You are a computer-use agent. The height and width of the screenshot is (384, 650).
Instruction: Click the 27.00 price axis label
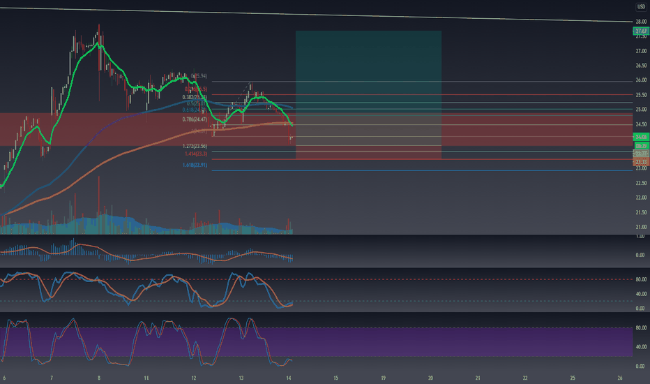click(641, 51)
